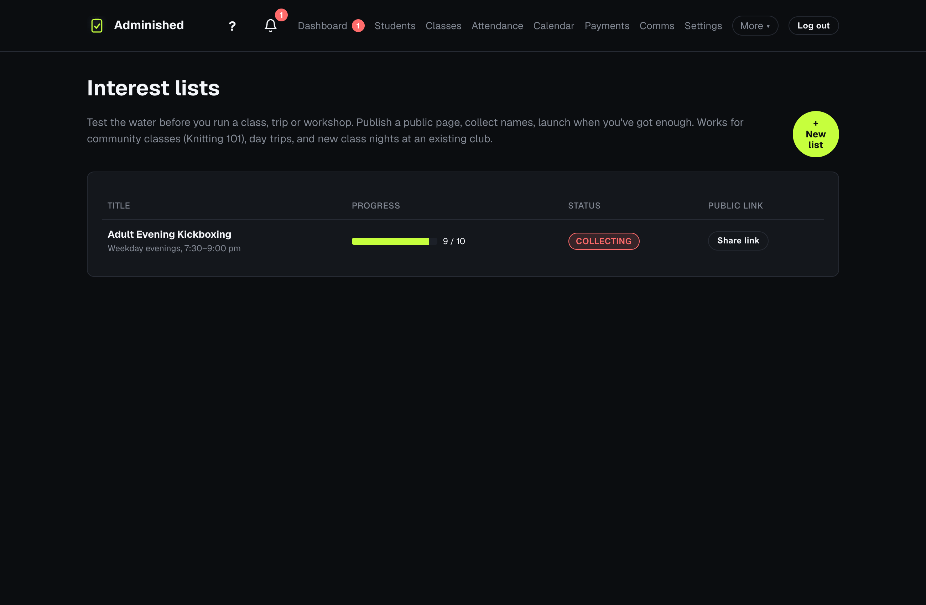Click the Interest lists page heading
This screenshot has height=605, width=926.
(x=153, y=88)
